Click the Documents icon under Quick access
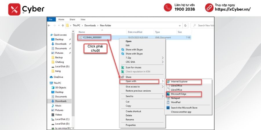The width and height of the screenshot is (261, 130). click(x=53, y=49)
